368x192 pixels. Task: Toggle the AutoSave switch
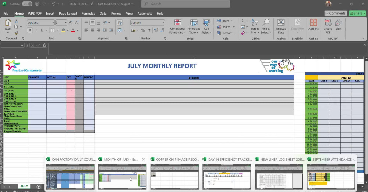point(27,4)
